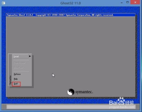
Task: Open the Local menu entry
Action: coord(21,56)
